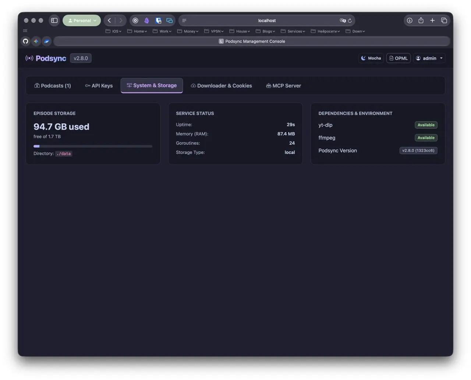The image size is (471, 380).
Task: Reload the page with the refresh icon
Action: pyautogui.click(x=350, y=21)
